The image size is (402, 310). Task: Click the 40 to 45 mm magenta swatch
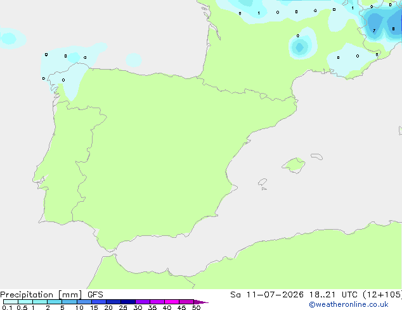tap(172, 302)
